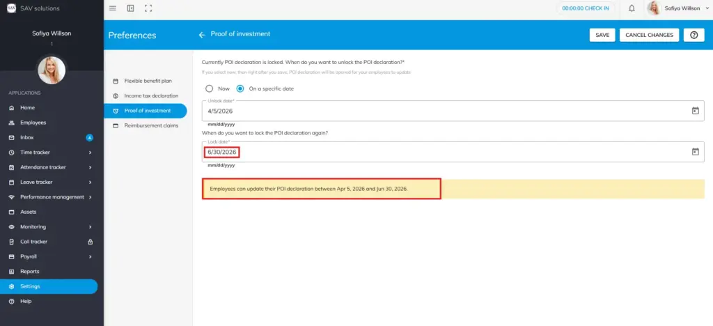Click the Leave tracker icon

[12, 183]
